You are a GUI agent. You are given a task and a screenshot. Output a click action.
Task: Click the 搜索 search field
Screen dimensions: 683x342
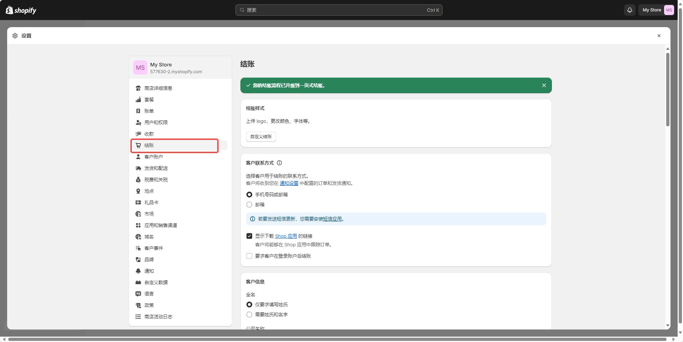[x=339, y=10]
